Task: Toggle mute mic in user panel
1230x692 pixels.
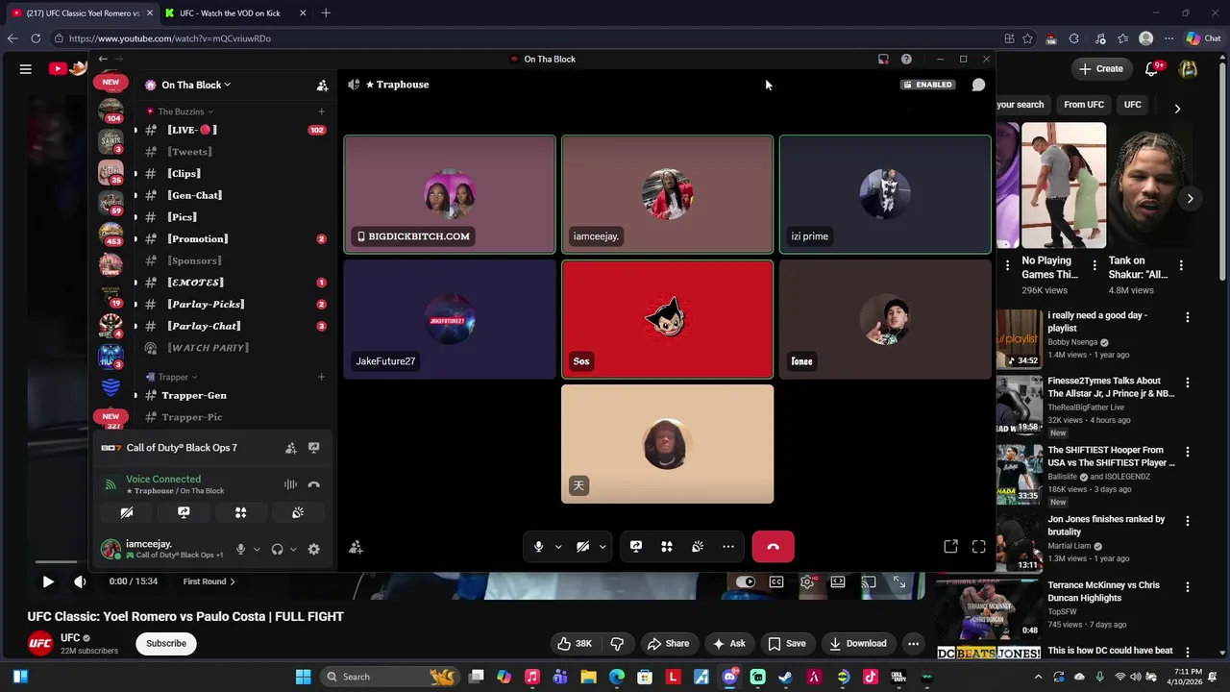Action: click(x=240, y=549)
